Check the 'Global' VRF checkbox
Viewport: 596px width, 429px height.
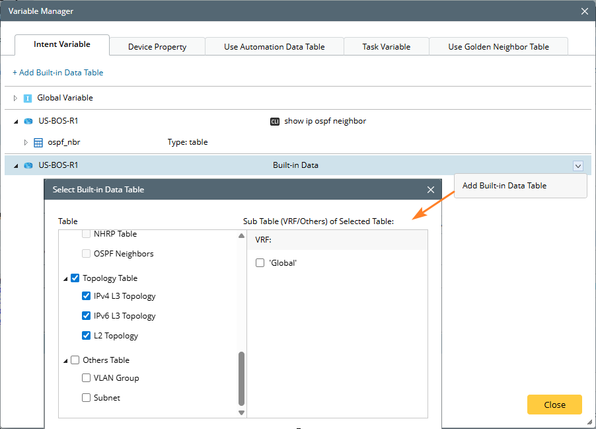point(260,263)
